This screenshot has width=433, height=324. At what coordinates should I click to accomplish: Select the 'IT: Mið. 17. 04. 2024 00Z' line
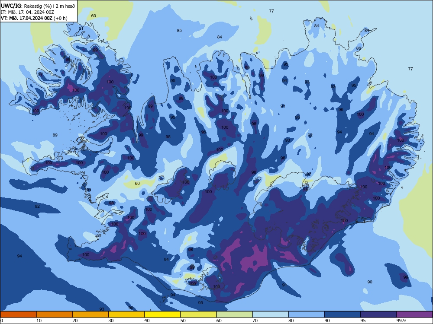point(27,12)
